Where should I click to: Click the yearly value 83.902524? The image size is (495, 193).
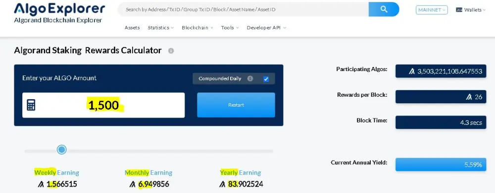(x=246, y=184)
